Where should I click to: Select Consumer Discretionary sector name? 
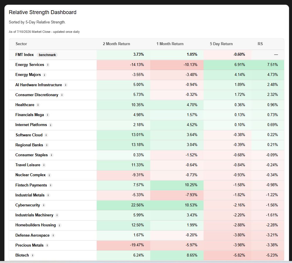tap(37, 95)
